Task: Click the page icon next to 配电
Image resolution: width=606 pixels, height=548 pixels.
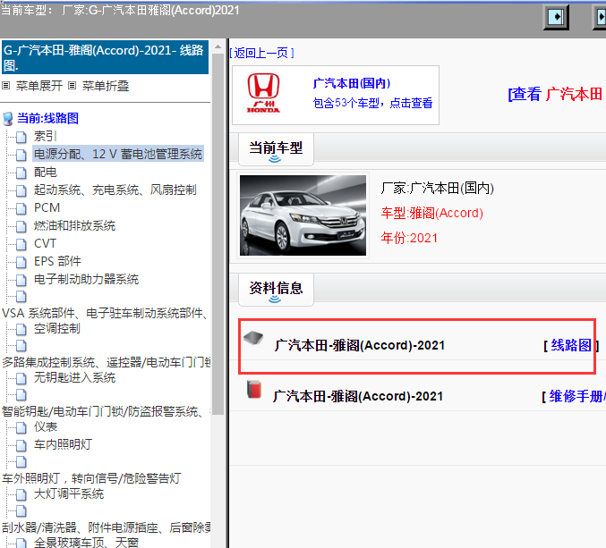Action: 21,173
